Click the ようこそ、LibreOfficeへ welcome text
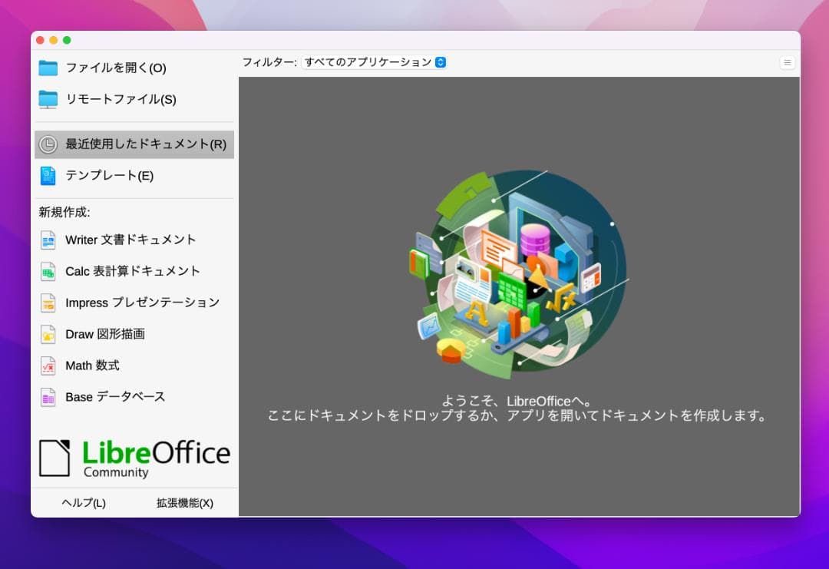This screenshot has width=829, height=569. click(518, 401)
